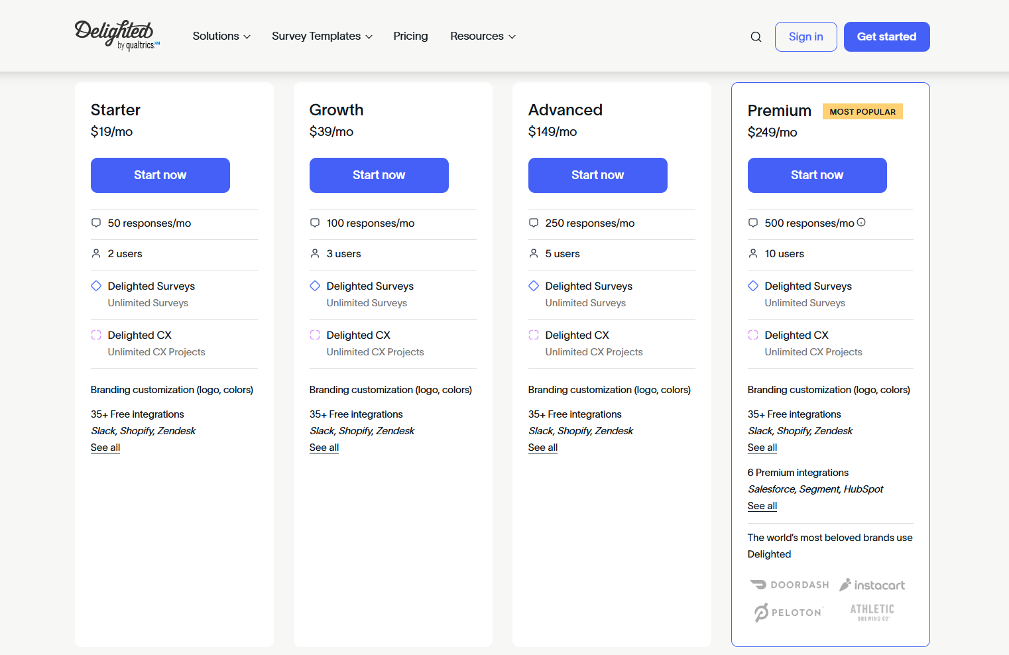Open the Sign in page

tap(805, 36)
